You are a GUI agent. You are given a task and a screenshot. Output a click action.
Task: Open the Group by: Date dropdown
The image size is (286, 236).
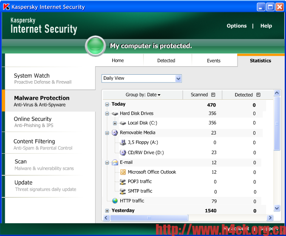(x=143, y=95)
